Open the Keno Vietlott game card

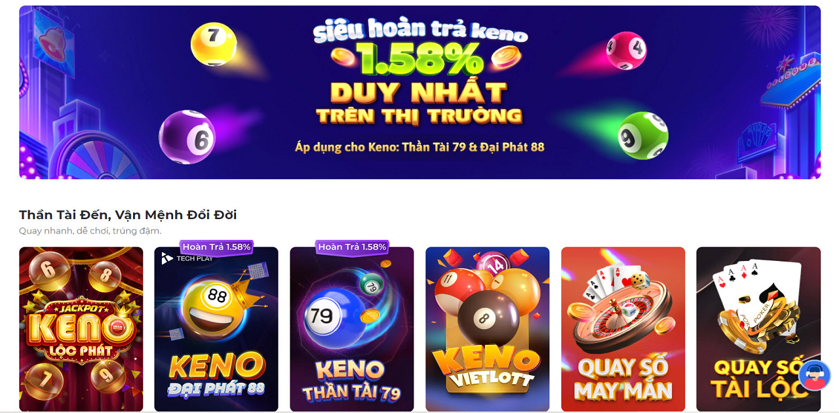[487, 329]
